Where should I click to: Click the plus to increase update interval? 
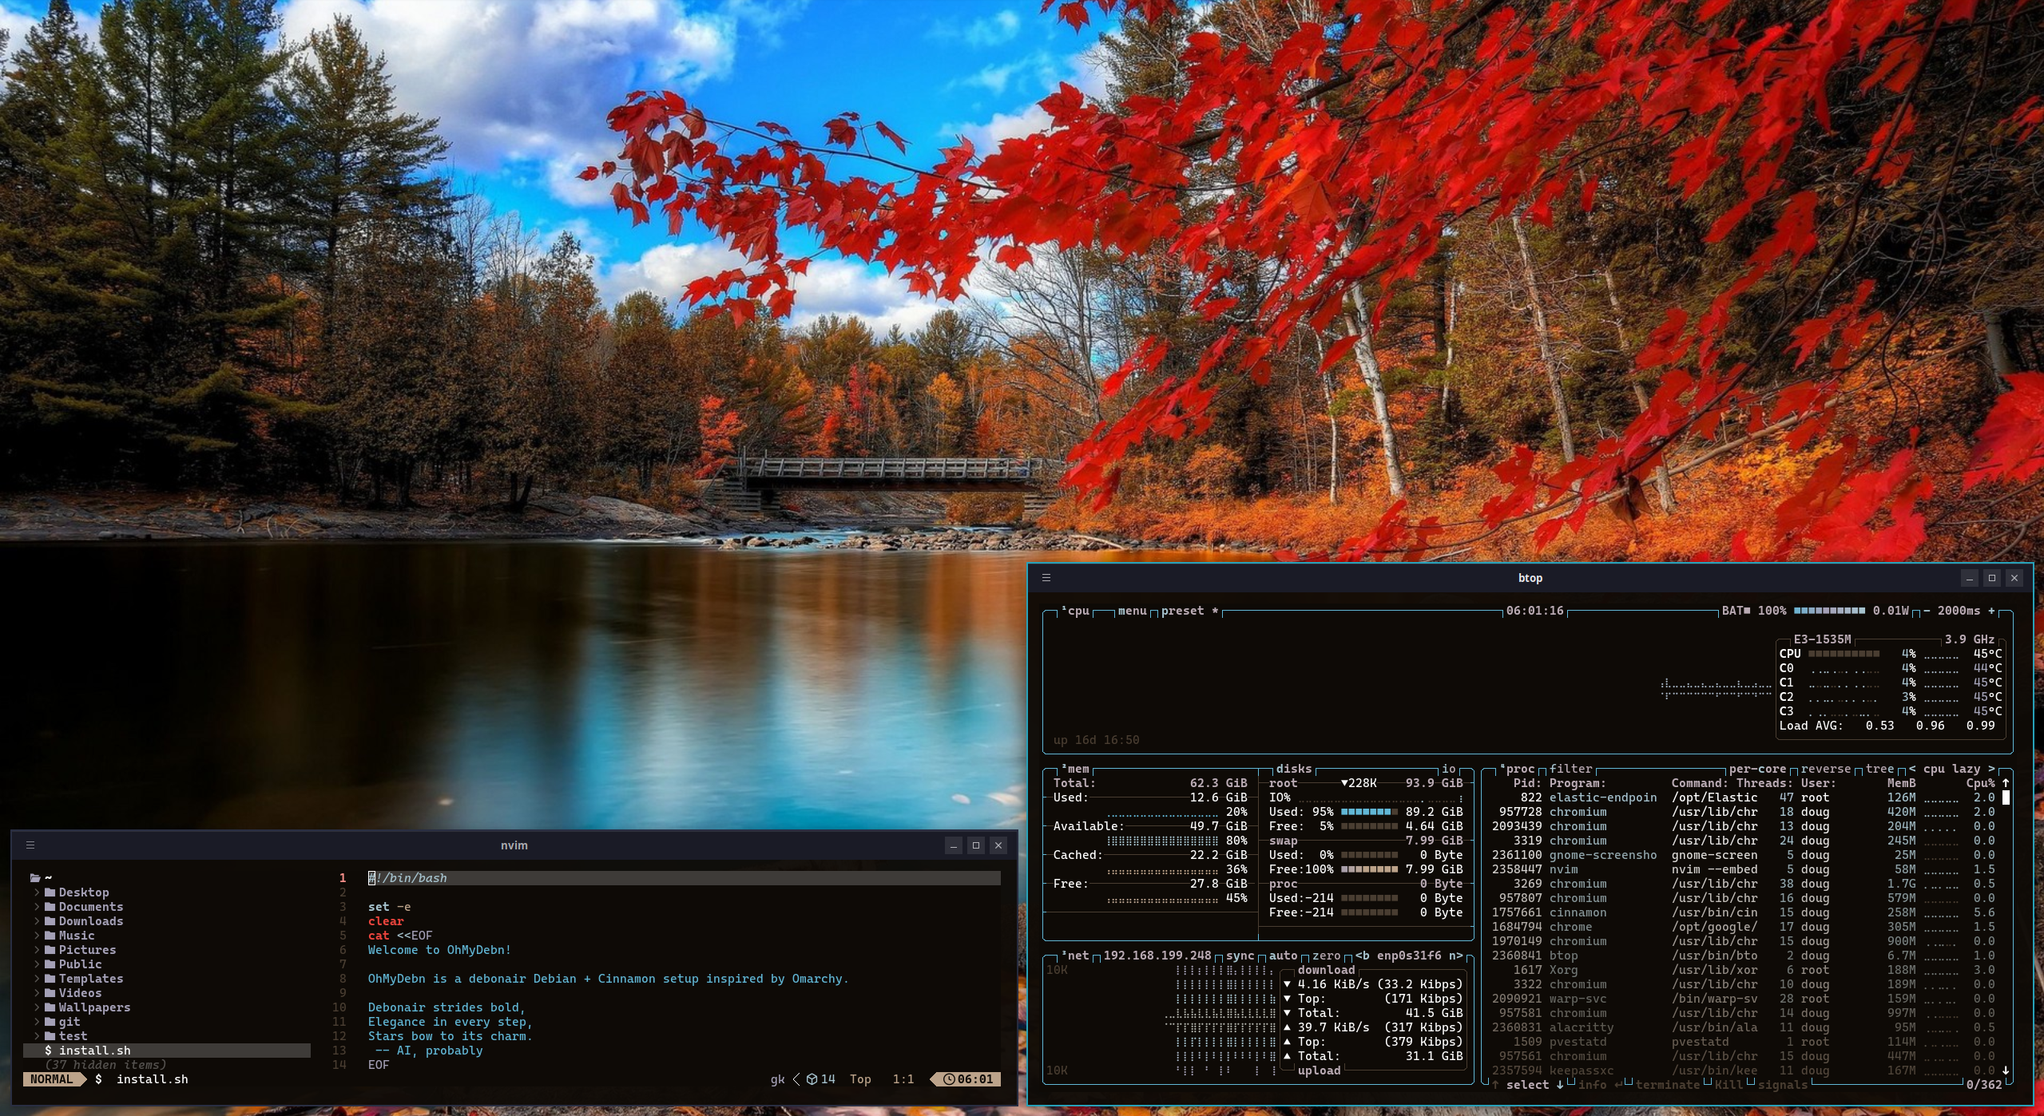click(x=1991, y=611)
